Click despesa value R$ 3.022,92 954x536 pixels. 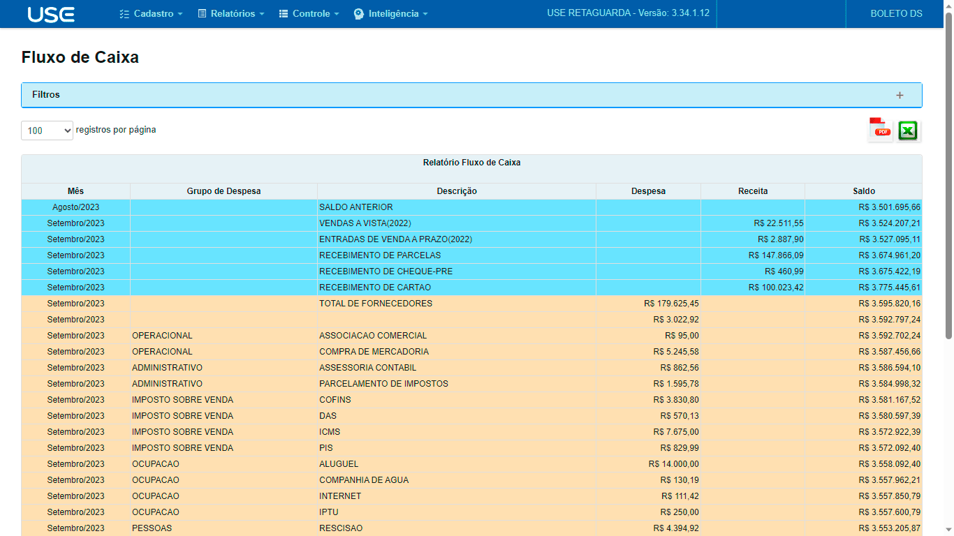676,320
